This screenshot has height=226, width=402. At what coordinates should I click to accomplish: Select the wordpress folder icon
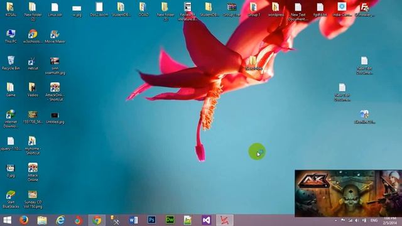click(276, 10)
